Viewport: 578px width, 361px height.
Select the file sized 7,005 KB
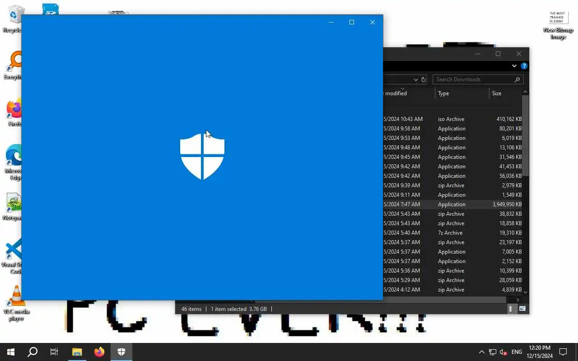[452, 252]
